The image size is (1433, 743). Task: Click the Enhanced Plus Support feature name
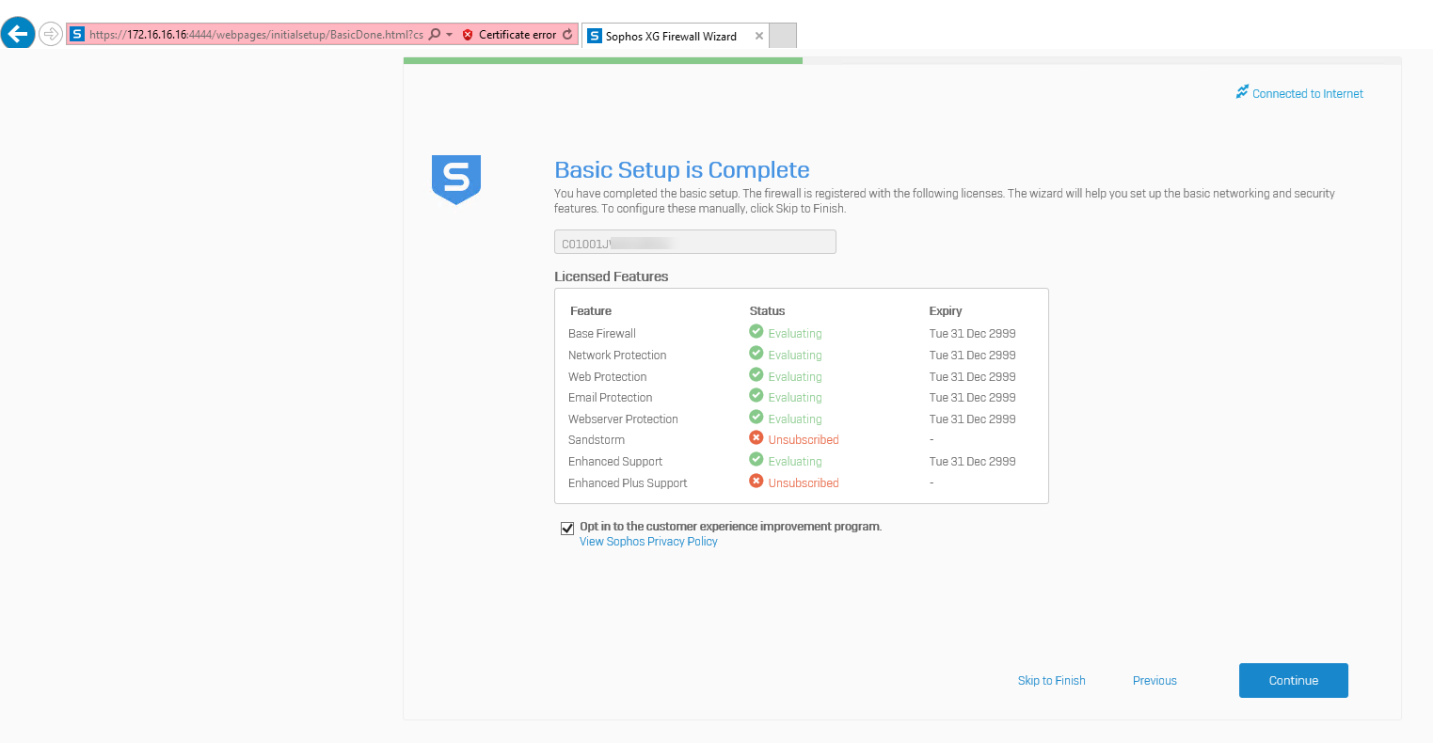pyautogui.click(x=628, y=483)
